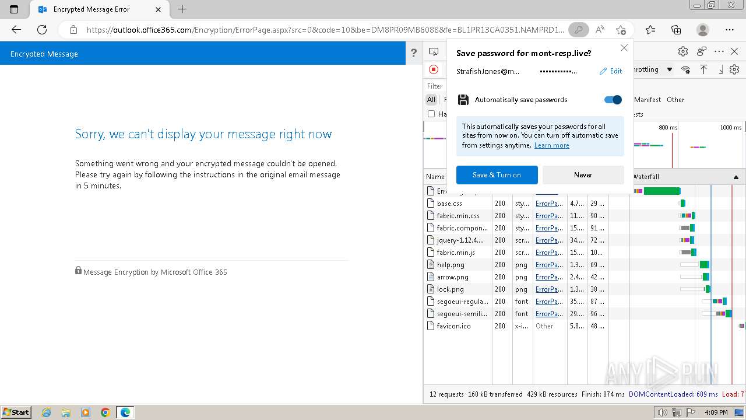746x420 pixels.
Task: Open network conditions wifi icon
Action: 685,69
